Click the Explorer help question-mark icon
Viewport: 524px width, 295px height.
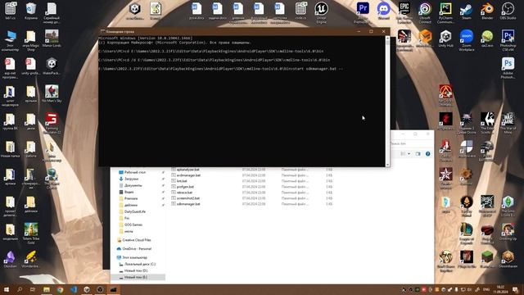427,154
